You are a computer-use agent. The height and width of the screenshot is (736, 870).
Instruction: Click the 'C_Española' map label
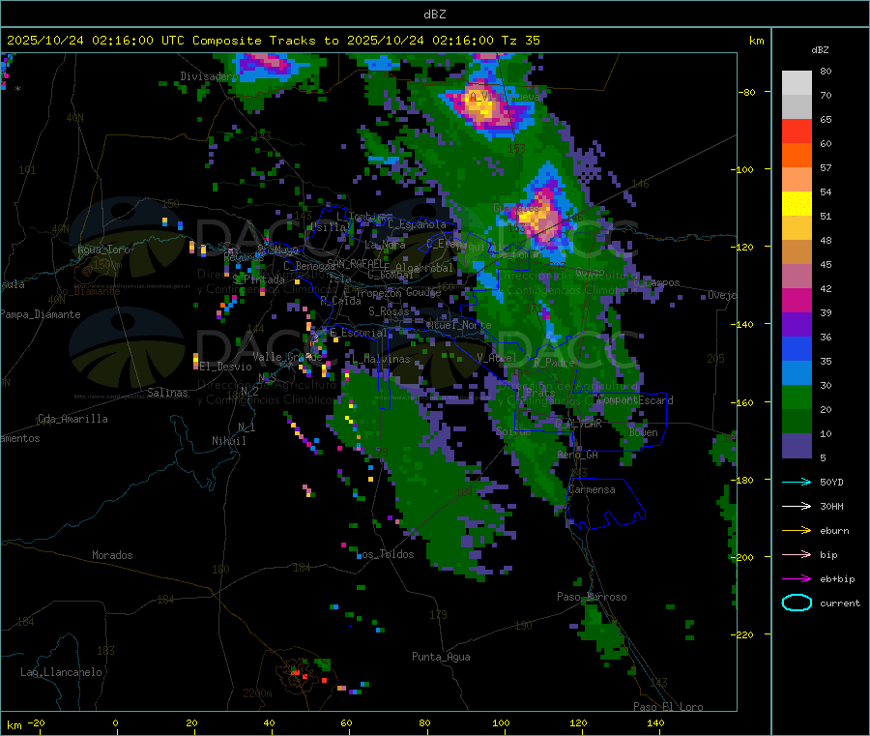point(417,224)
